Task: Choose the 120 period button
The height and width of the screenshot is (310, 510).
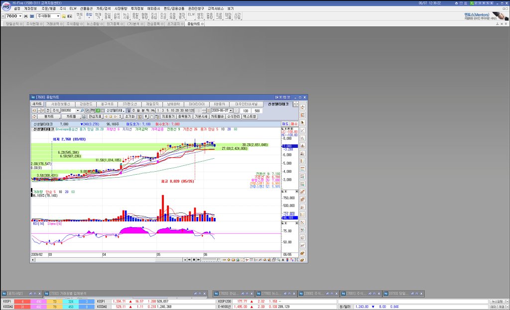Action: tap(192, 111)
